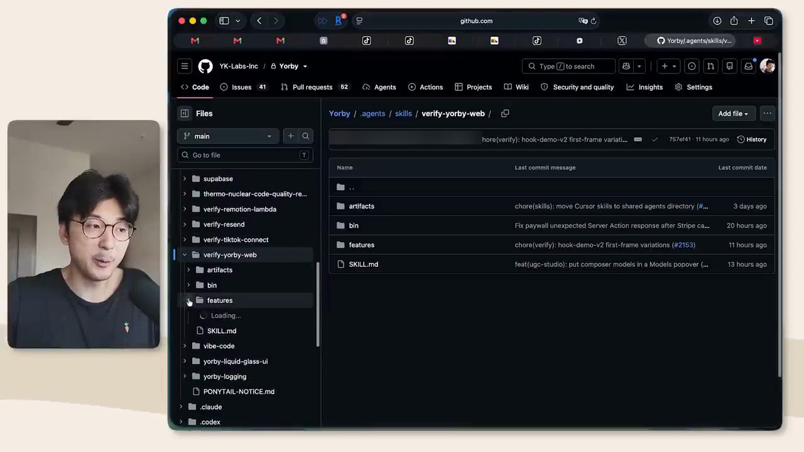Image resolution: width=804 pixels, height=452 pixels.
Task: Expand the .claude folder in tree
Action: pyautogui.click(x=181, y=407)
